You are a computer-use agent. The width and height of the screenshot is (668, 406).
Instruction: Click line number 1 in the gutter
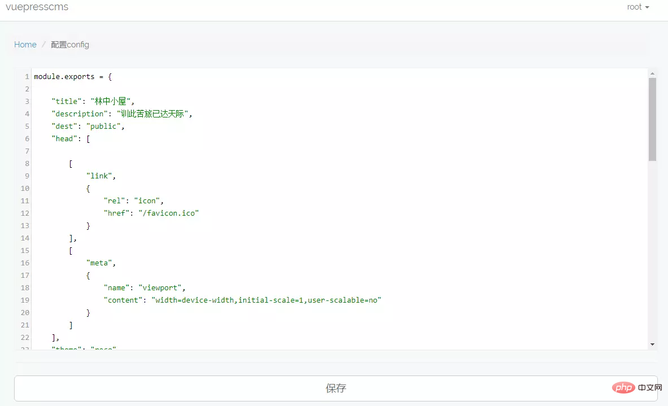click(27, 77)
